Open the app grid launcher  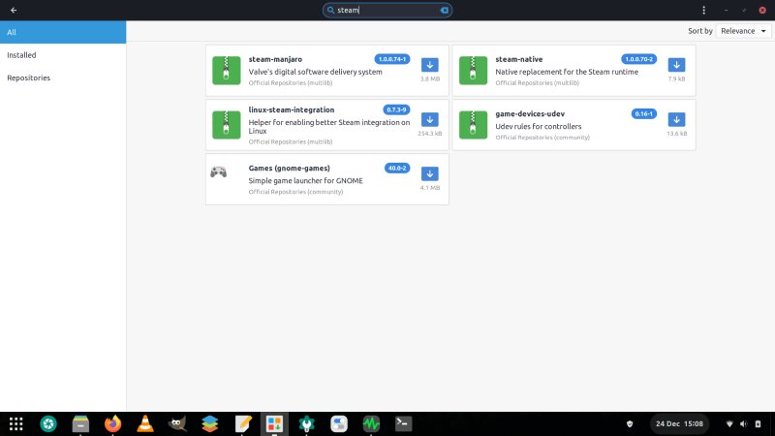click(15, 423)
